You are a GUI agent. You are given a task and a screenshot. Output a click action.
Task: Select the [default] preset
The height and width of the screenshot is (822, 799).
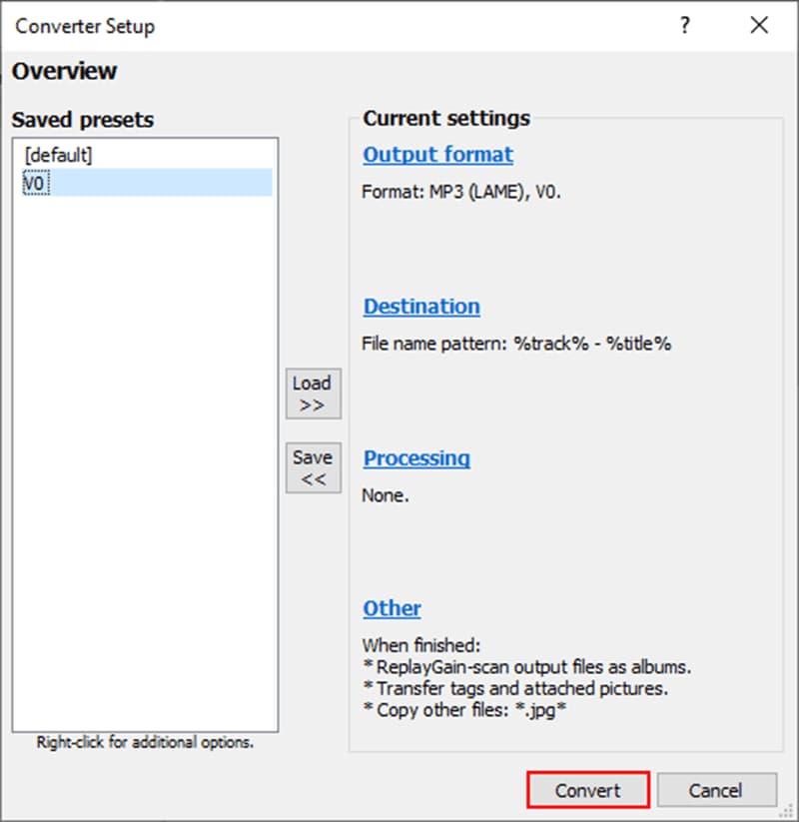pos(147,155)
